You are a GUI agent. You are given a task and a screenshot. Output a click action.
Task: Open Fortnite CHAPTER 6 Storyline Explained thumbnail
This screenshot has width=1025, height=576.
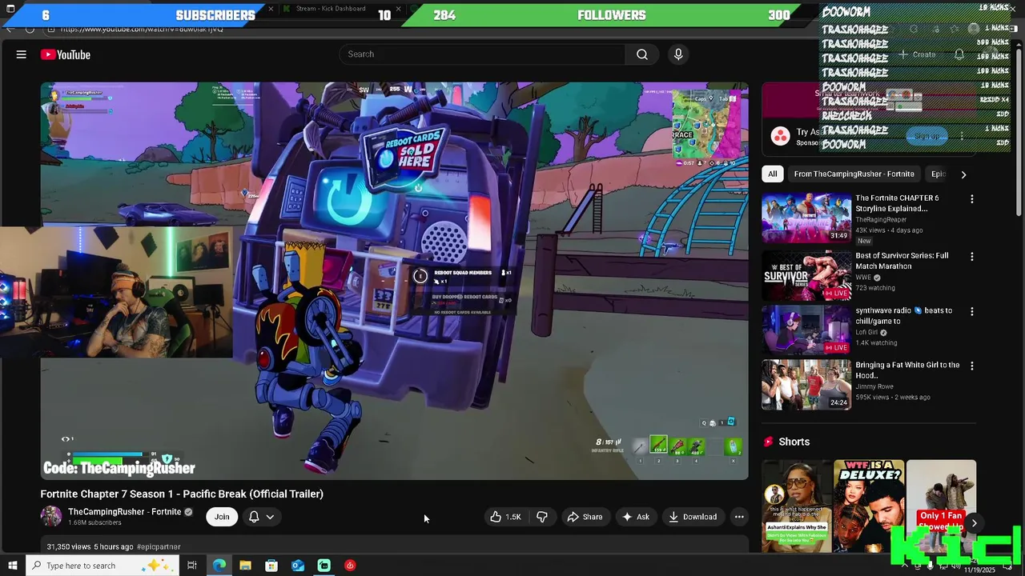(806, 218)
